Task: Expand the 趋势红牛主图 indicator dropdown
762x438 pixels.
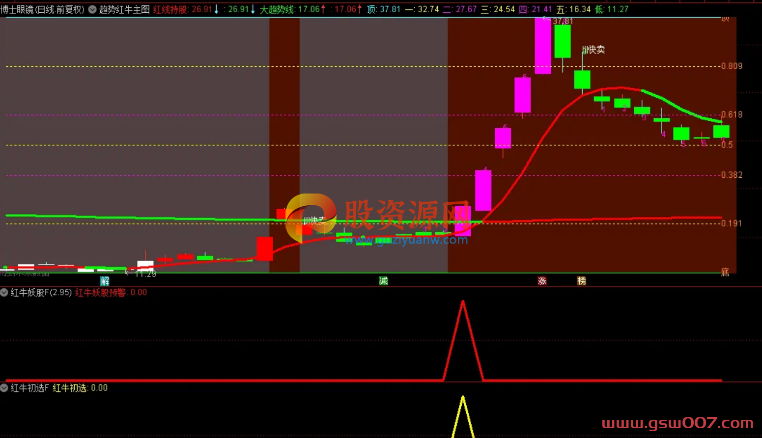Action: tap(92, 9)
